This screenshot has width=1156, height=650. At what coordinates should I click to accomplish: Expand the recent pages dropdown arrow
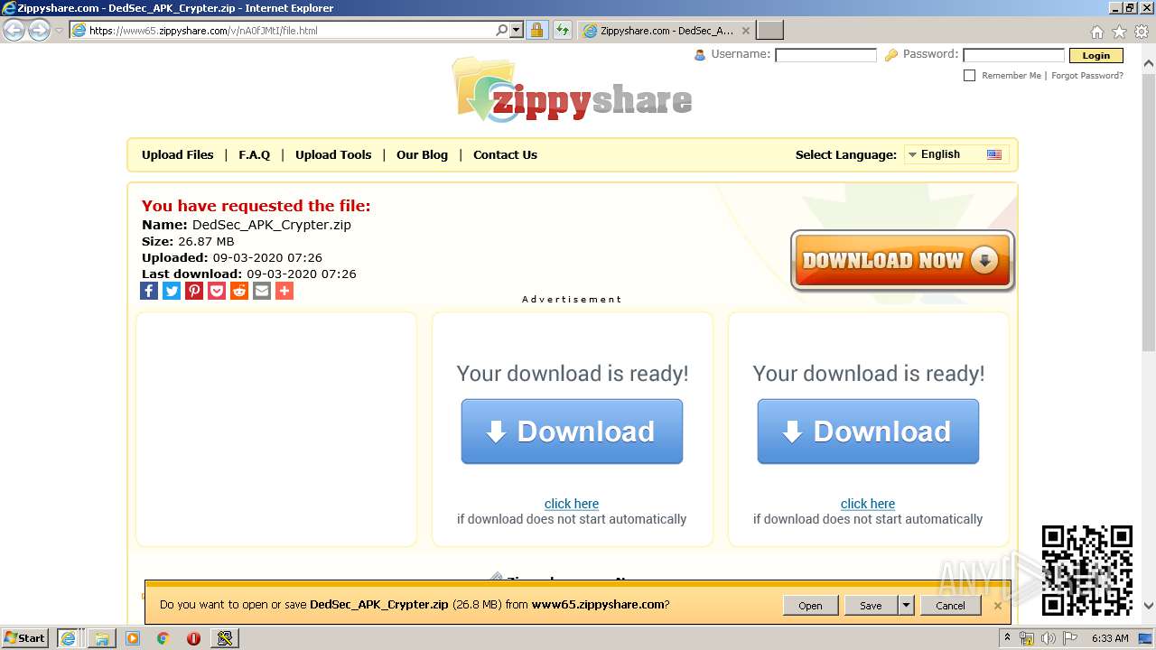coord(59,30)
